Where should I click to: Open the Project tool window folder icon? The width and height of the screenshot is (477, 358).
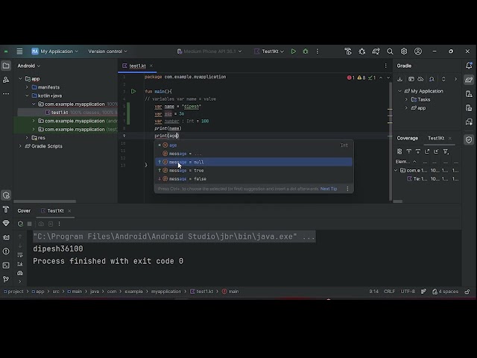pyautogui.click(x=6, y=66)
